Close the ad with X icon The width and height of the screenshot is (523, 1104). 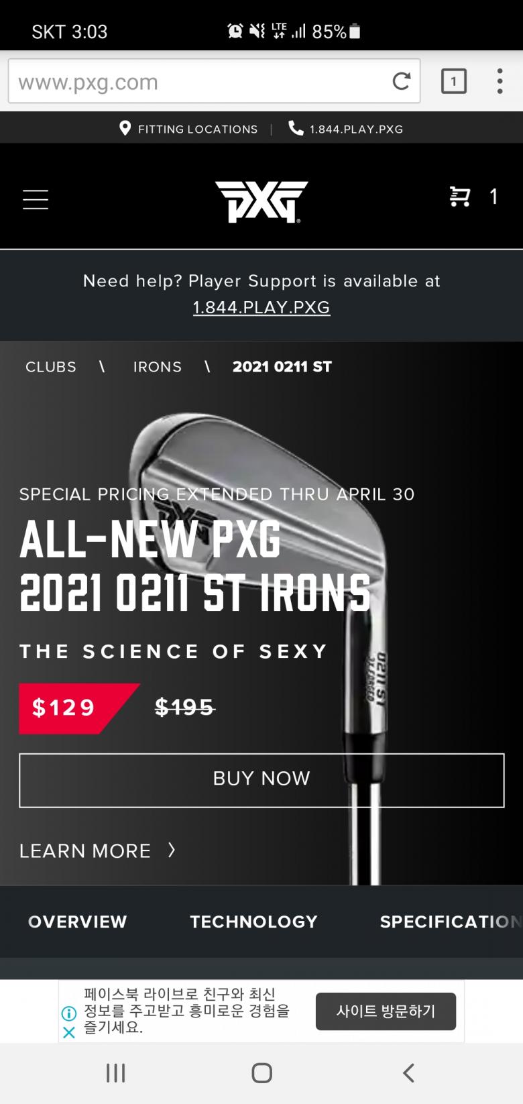point(68,1033)
